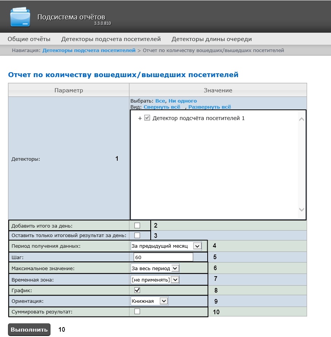Open the Период получения данных dropdown
This screenshot has height=337, width=331.
(166, 246)
